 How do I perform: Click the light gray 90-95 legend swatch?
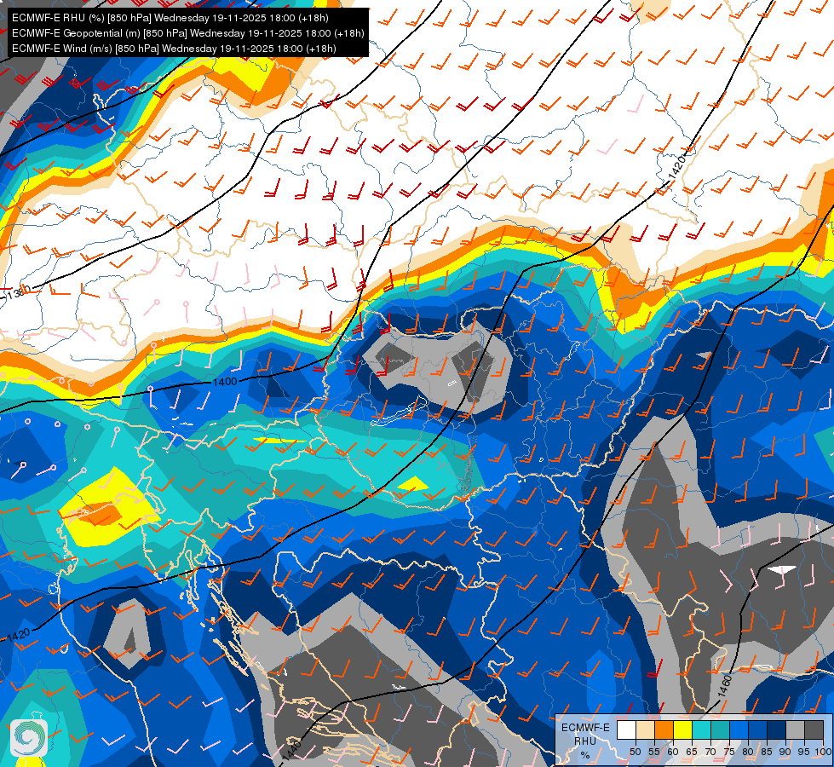point(795,730)
